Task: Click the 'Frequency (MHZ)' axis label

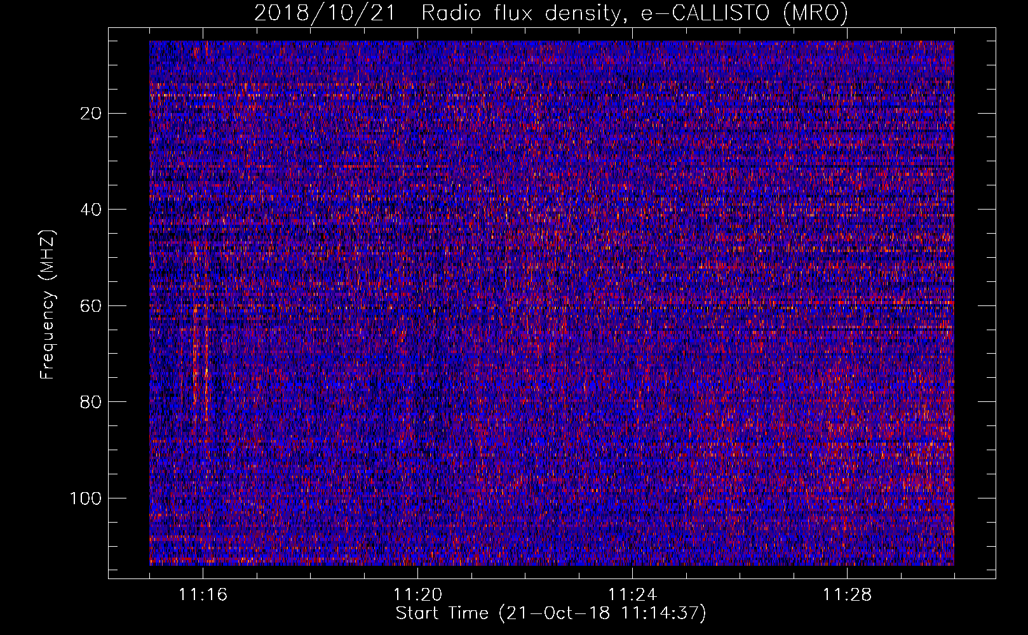Action: [48, 305]
